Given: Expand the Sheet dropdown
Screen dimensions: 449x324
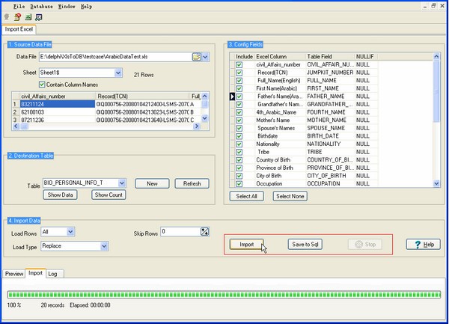Looking at the screenshot, I should point(118,73).
